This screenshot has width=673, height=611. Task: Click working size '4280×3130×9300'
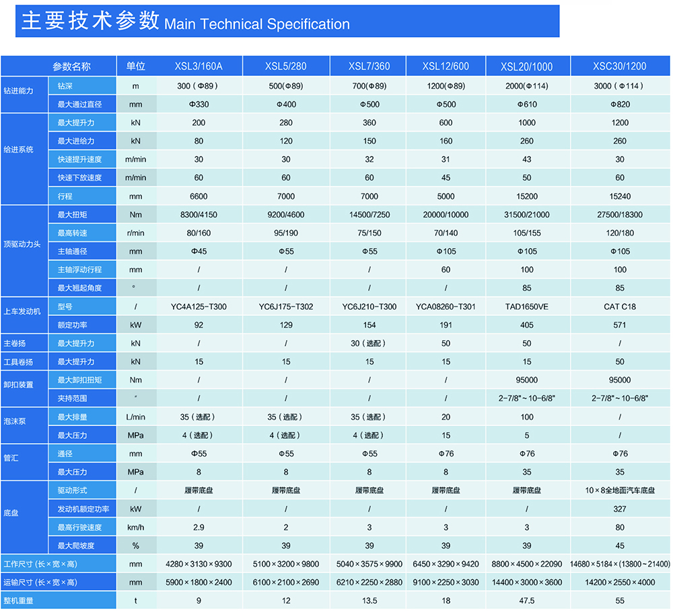point(199,564)
